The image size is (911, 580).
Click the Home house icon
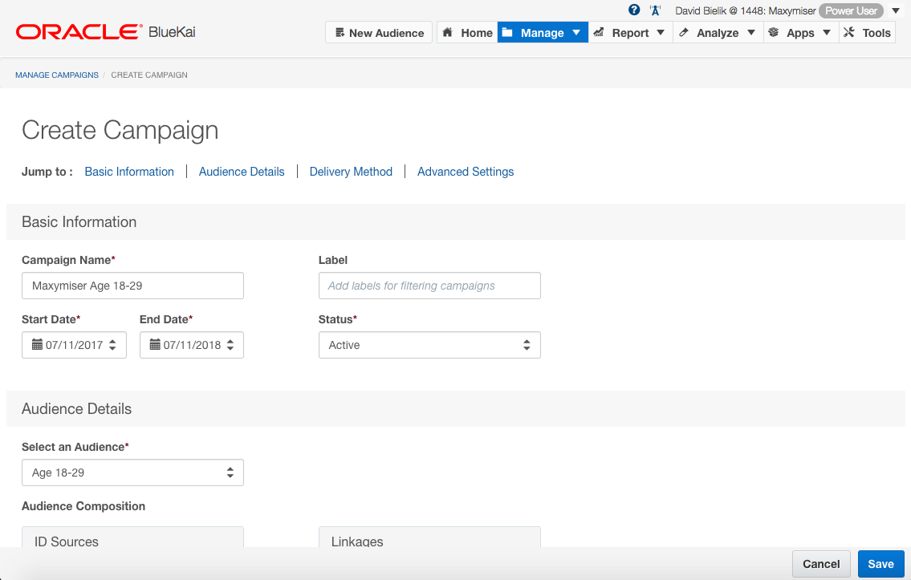(x=447, y=33)
